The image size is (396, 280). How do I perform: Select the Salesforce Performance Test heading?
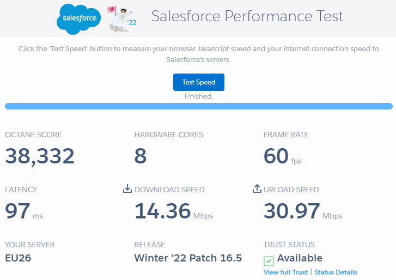(x=247, y=16)
